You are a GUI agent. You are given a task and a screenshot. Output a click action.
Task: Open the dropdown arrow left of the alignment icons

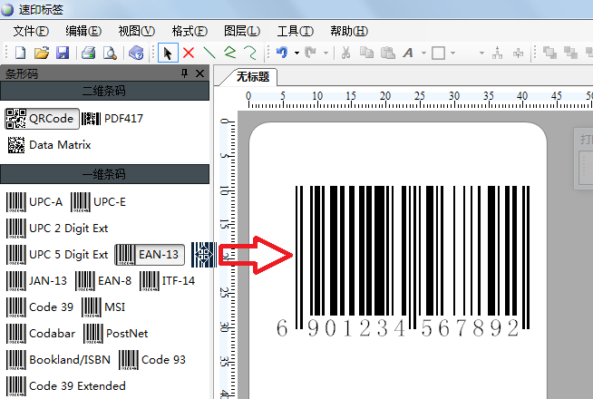[x=481, y=53]
